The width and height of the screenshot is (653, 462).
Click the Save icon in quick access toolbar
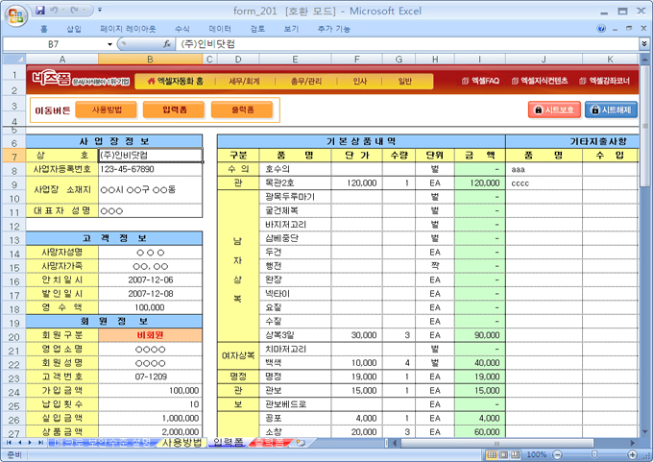pos(40,11)
